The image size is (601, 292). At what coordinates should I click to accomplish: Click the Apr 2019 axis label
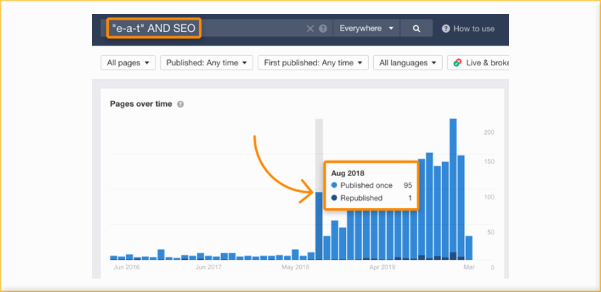tap(382, 267)
